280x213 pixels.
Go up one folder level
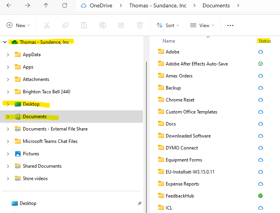point(46,5)
